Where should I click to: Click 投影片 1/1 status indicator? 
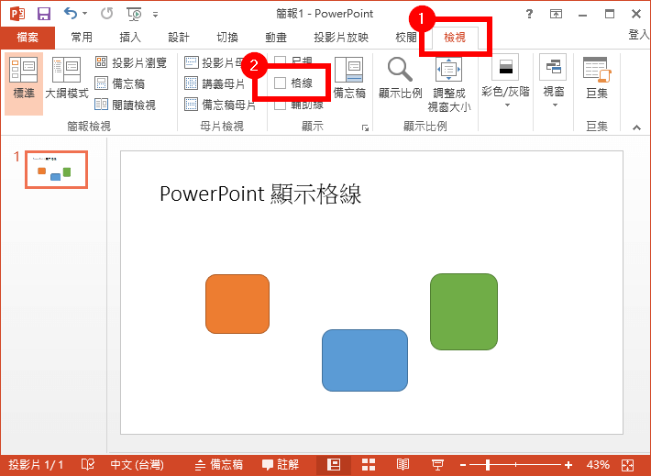pyautogui.click(x=36, y=464)
